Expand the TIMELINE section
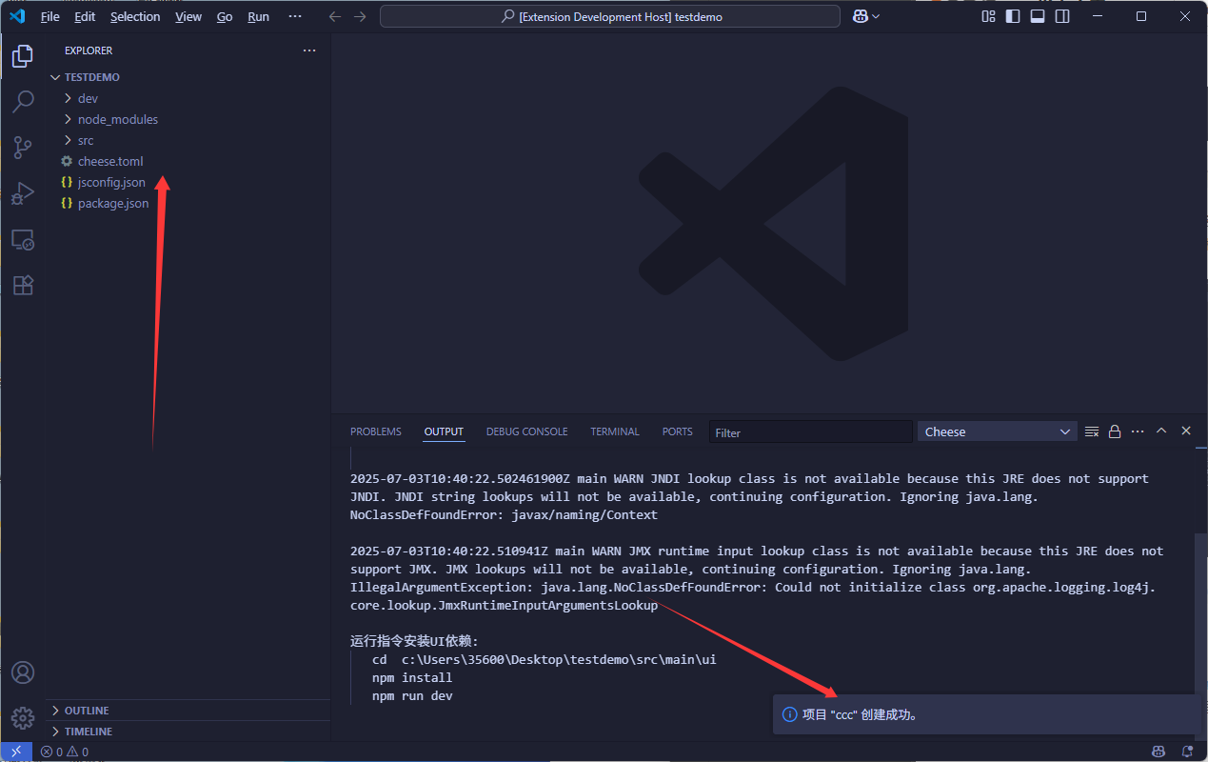Screen dimensions: 1208x762 [188, 732]
